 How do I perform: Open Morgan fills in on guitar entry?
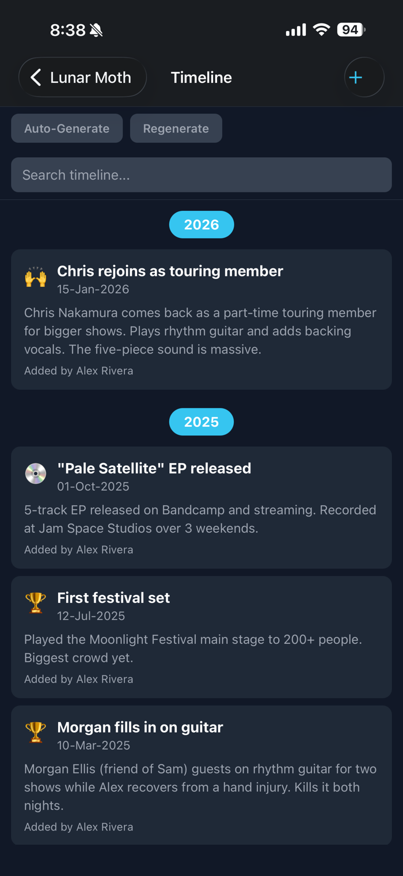pos(140,727)
